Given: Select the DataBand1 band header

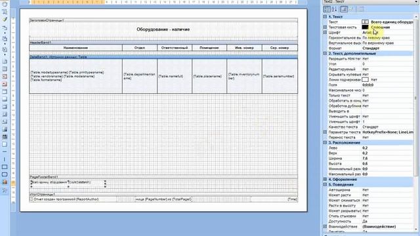Looking at the screenshot, I should pyautogui.click(x=163, y=57).
